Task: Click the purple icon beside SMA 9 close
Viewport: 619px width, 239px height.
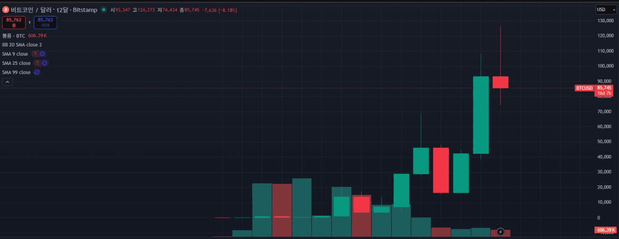Action: [42, 54]
